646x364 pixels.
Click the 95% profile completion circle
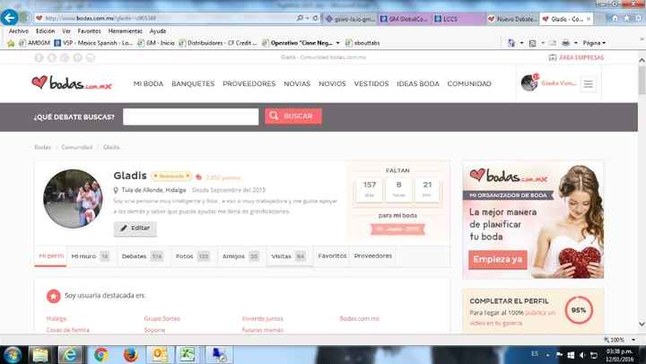(579, 309)
